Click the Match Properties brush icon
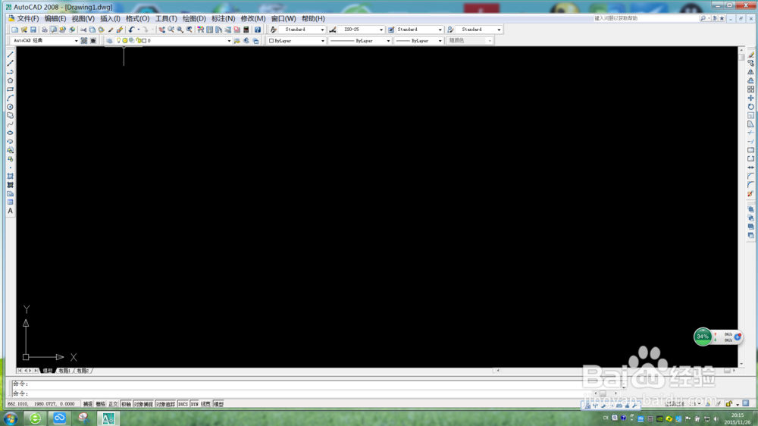Image resolution: width=758 pixels, height=426 pixels. click(x=111, y=30)
